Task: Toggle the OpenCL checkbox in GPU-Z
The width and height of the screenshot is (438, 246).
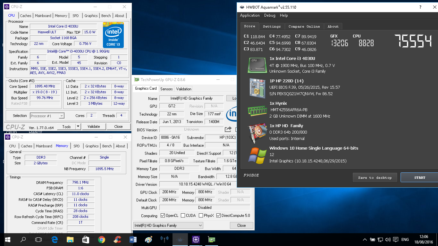Action: coord(163,216)
